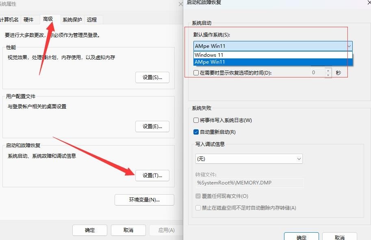The height and width of the screenshot is (240, 371).
Task: Click the recovery time seconds field
Action: click(318, 73)
